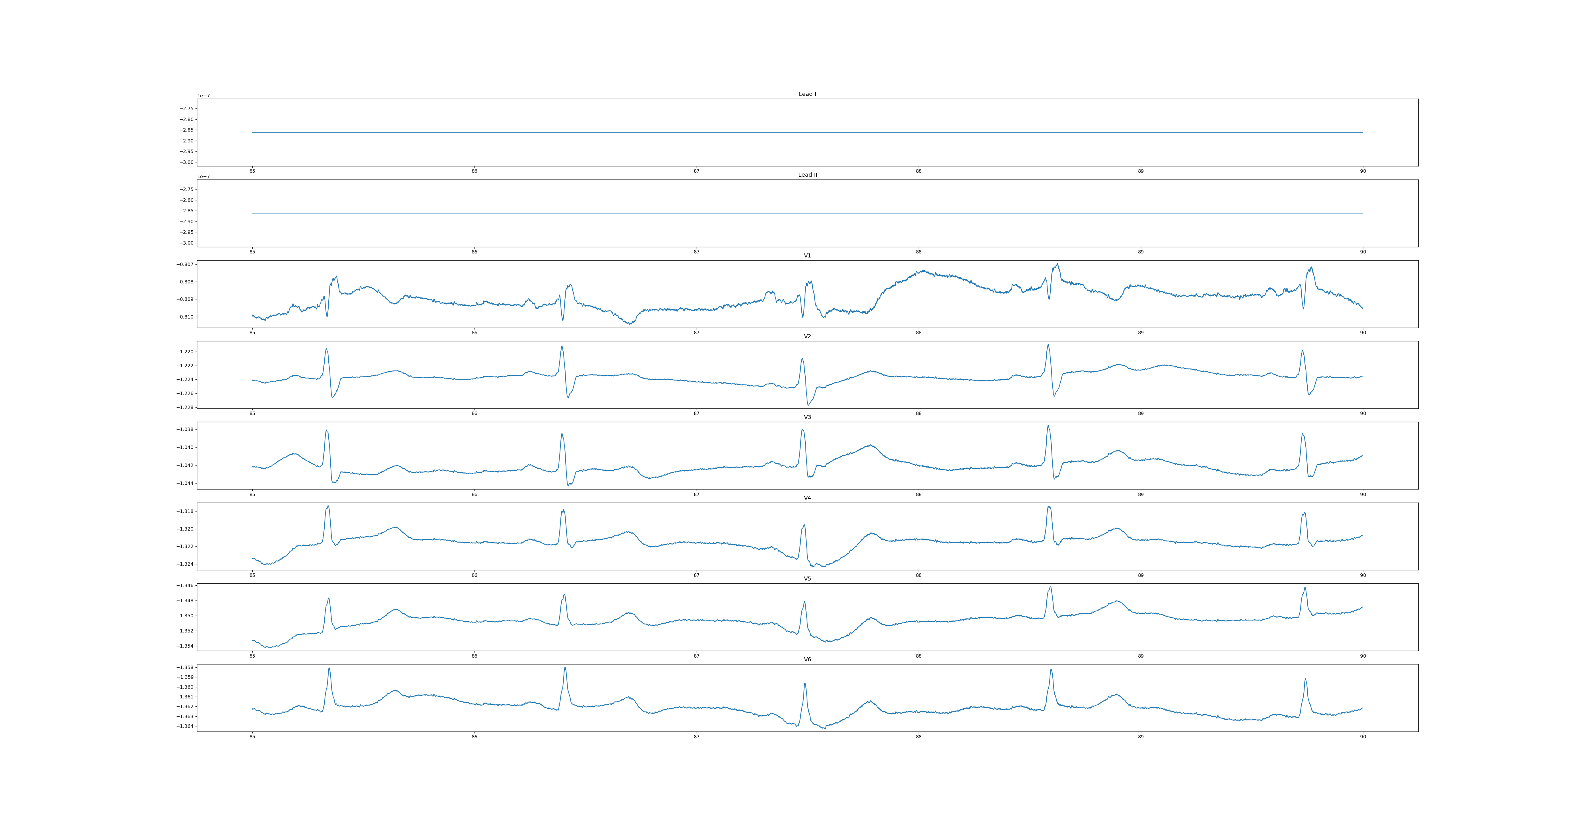Click the first QRS peak in V6 trace
This screenshot has width=1576, height=822.
[329, 668]
